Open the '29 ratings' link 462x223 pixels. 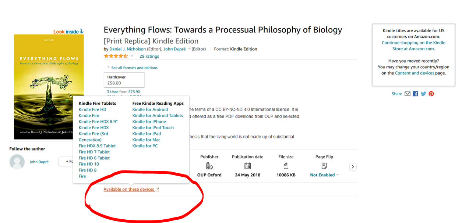click(x=149, y=56)
